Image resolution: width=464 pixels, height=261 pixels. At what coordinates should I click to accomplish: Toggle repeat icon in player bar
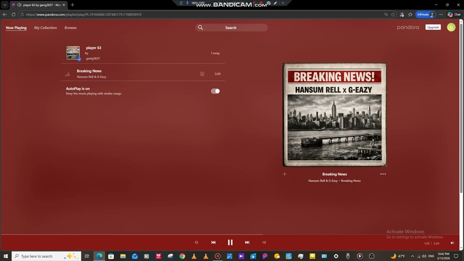point(196,243)
